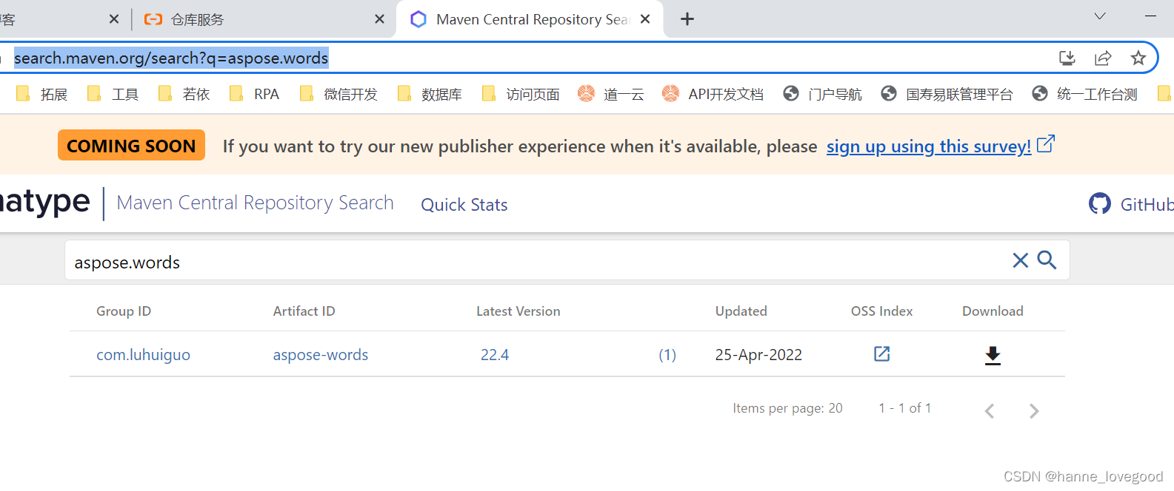Click the sign up using this survey link
This screenshot has height=491, width=1174.
pos(929,146)
